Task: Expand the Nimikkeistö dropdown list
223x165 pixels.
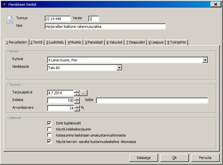Action: click(x=119, y=68)
